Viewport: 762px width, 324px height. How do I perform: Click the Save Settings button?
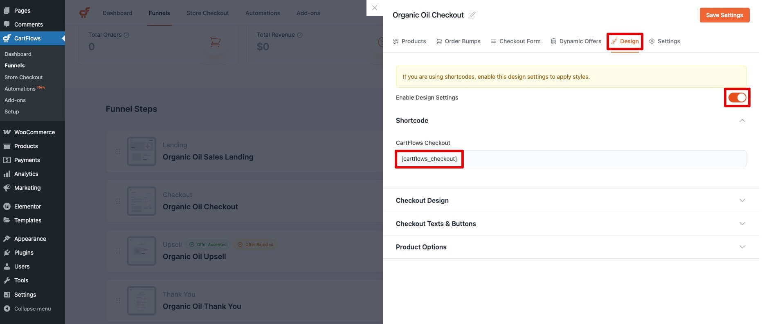724,15
